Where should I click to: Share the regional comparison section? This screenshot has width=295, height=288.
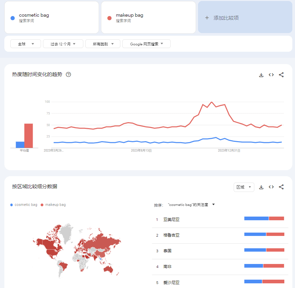pos(281,187)
